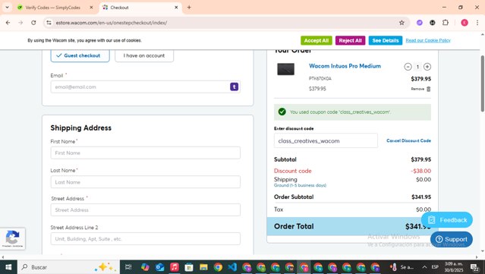Click the browser back arrow
Viewport: 485px width, 274px height.
coord(8,23)
